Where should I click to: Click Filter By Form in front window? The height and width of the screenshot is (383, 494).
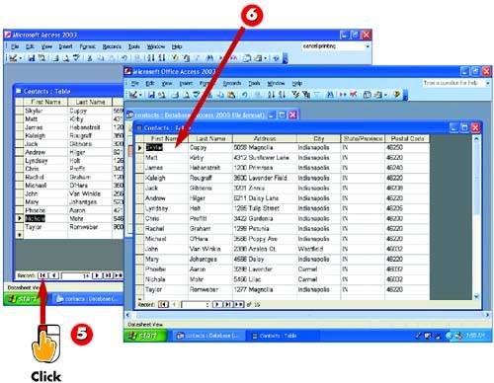[x=306, y=95]
